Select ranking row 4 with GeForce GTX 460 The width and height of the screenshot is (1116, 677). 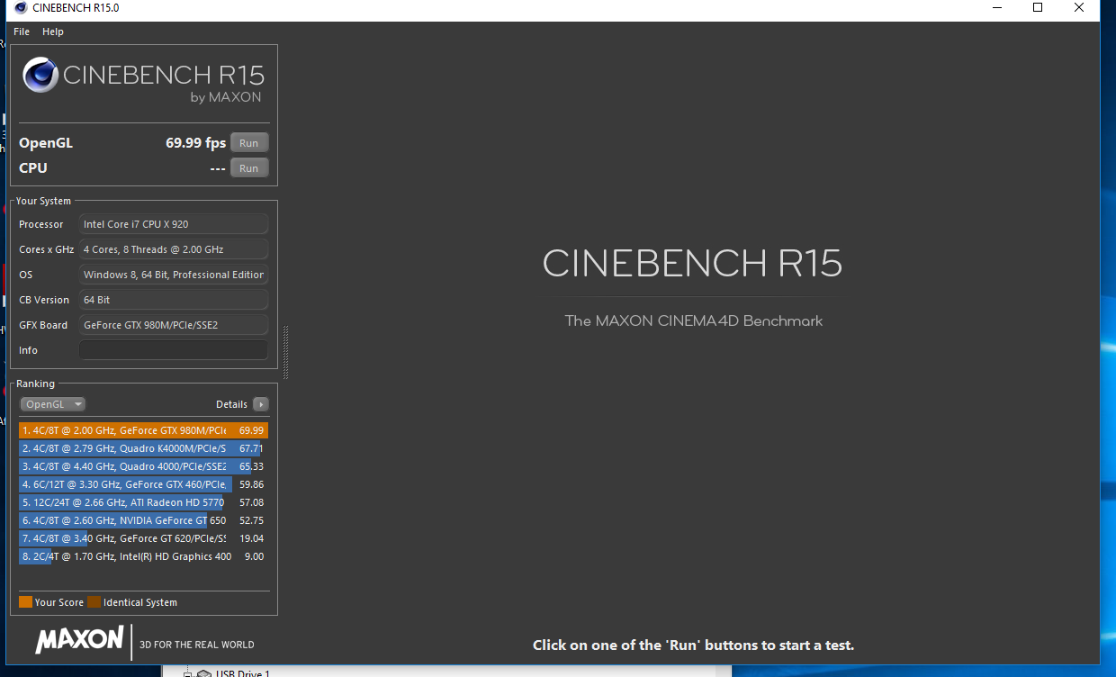(143, 484)
